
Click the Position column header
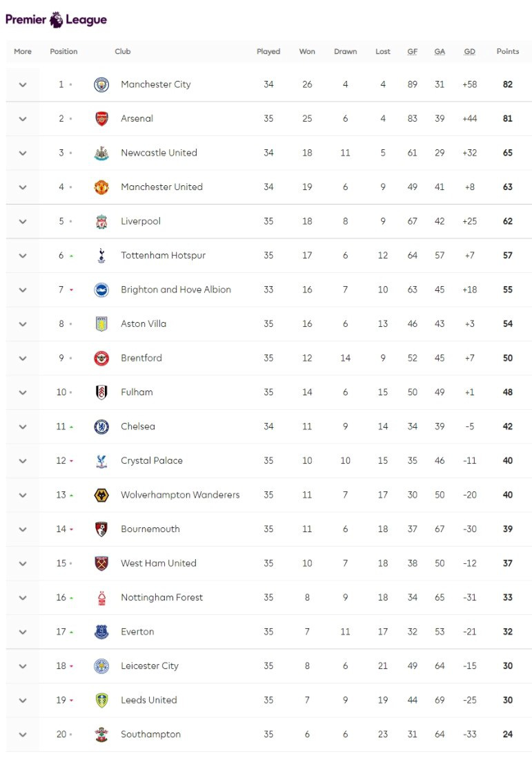[63, 52]
